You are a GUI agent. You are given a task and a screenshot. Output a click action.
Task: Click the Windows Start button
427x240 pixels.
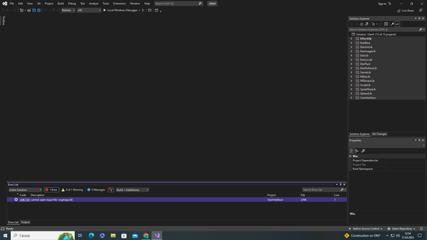tap(5, 235)
